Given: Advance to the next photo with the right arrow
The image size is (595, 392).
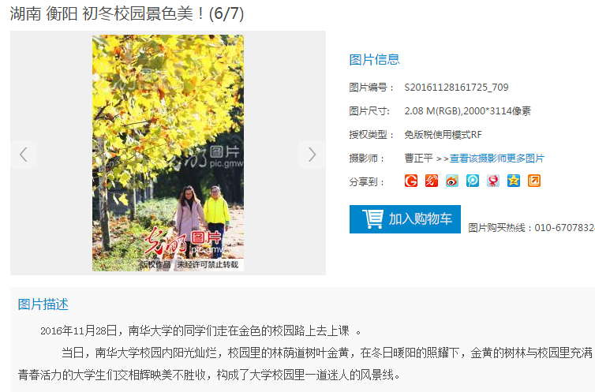Looking at the screenshot, I should (x=312, y=155).
